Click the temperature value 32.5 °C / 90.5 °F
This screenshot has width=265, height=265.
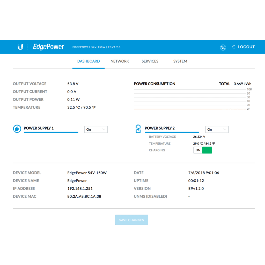(x=81, y=107)
